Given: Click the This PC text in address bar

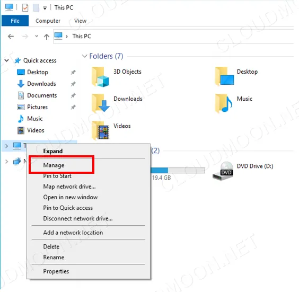Looking at the screenshot, I should coord(82,36).
